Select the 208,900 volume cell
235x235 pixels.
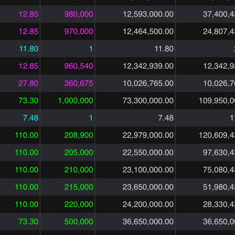point(79,135)
